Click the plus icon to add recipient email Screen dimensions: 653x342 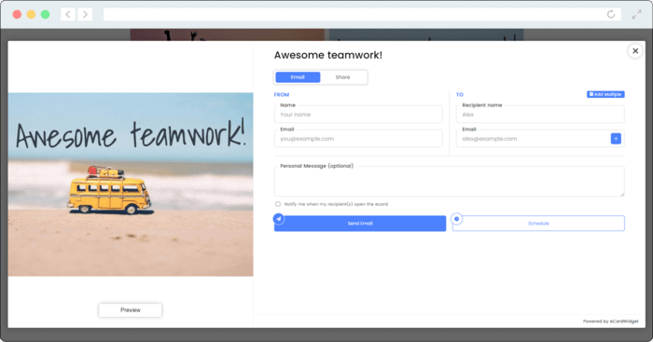[616, 139]
